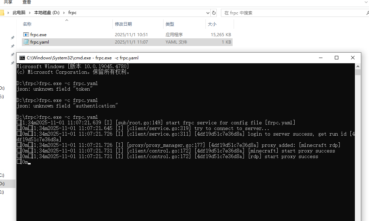Refresh the frpc folder view
This screenshot has height=221, width=369.
point(214,13)
